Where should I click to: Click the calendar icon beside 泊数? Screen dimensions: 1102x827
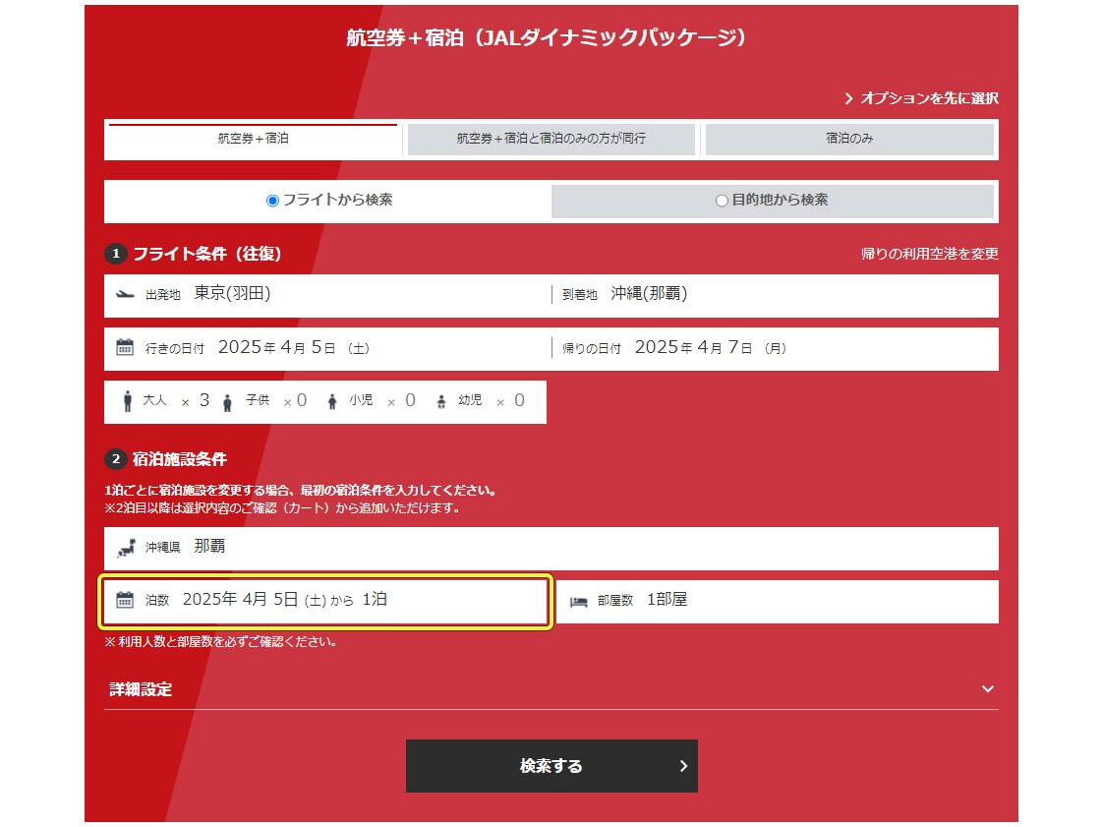[125, 600]
